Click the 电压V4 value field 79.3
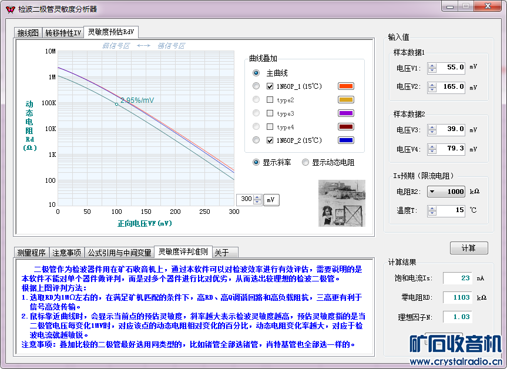 [451, 149]
